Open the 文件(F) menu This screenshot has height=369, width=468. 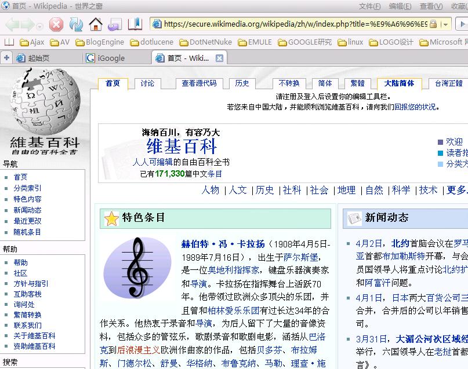click(x=369, y=6)
